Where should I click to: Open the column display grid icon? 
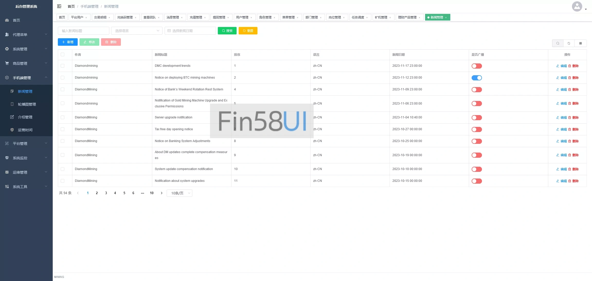tap(580, 43)
